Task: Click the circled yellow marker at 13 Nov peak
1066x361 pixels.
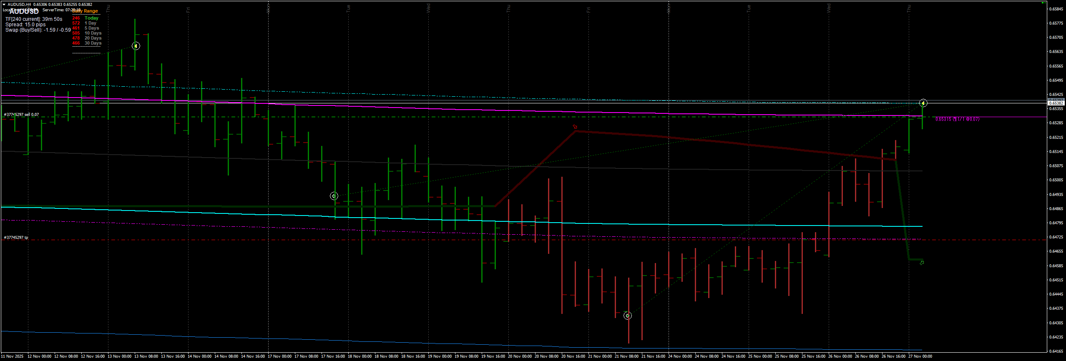Action: click(x=136, y=46)
